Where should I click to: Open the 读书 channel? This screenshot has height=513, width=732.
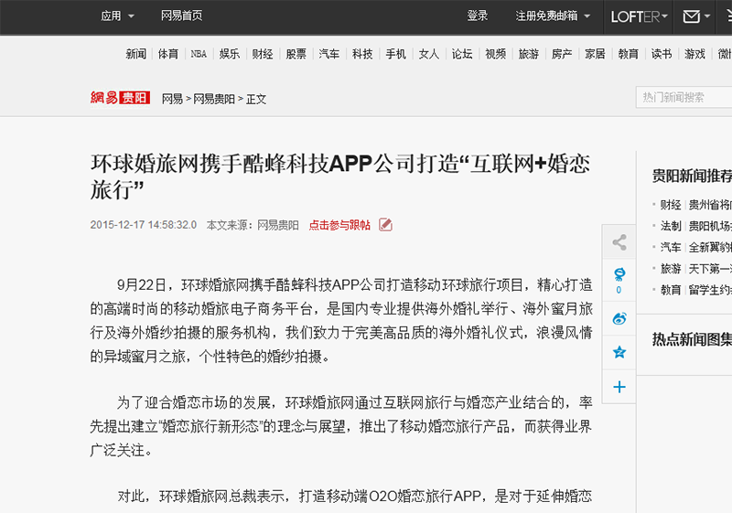click(662, 54)
